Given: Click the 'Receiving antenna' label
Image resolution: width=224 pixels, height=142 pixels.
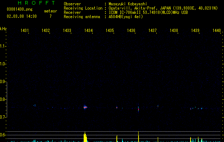Looking at the screenshot, I should pos(82,17).
